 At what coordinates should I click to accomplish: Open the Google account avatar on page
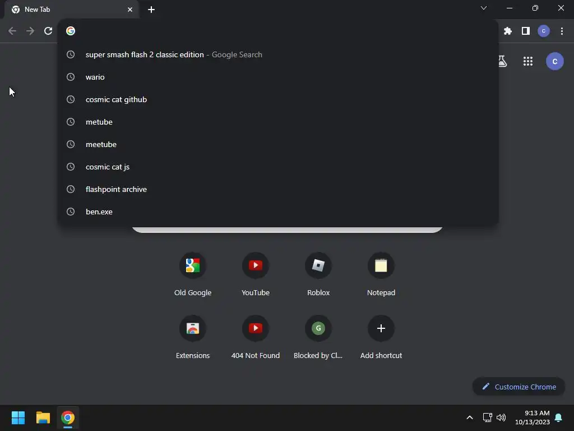tap(554, 61)
